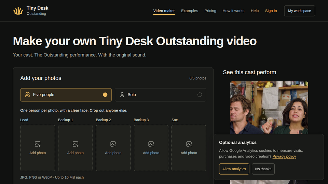Click the Lead slot label
Viewport: 328px width, 184px height.
pos(24,120)
